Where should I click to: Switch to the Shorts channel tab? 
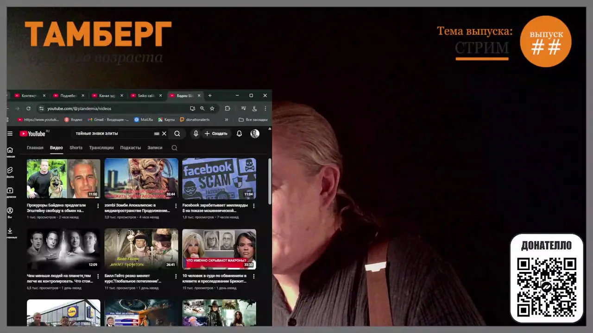pyautogui.click(x=76, y=148)
